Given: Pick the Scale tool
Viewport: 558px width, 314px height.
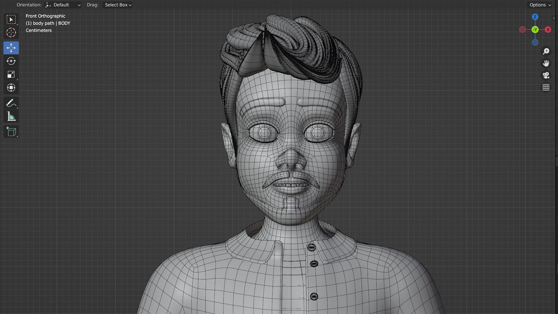Looking at the screenshot, I should click(x=11, y=74).
